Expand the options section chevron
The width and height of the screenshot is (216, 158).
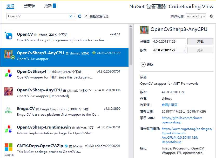[143, 64]
